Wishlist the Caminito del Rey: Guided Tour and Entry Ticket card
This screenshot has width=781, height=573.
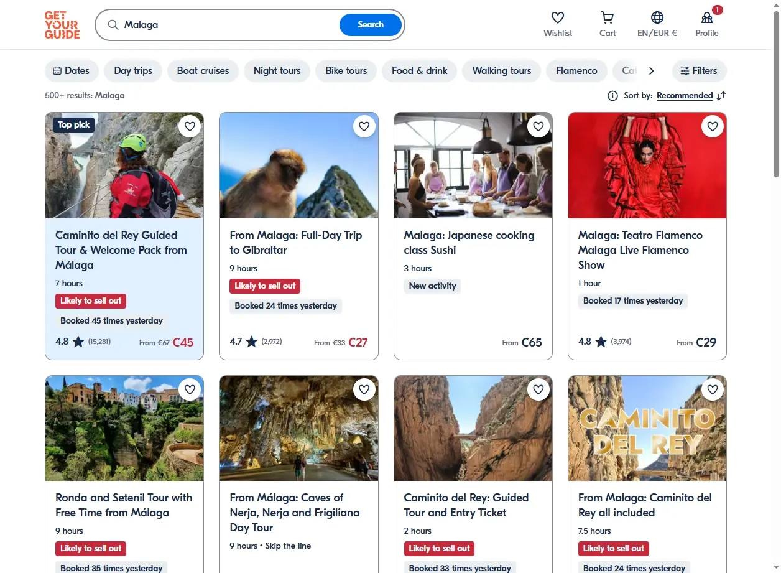click(538, 390)
